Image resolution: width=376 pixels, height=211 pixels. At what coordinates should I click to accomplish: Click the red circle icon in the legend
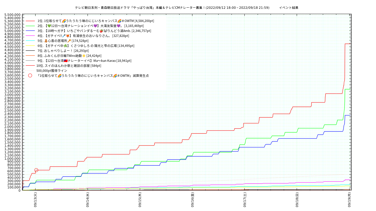pos(30,76)
